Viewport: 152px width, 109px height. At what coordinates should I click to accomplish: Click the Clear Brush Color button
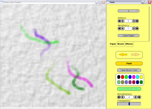tap(129, 70)
